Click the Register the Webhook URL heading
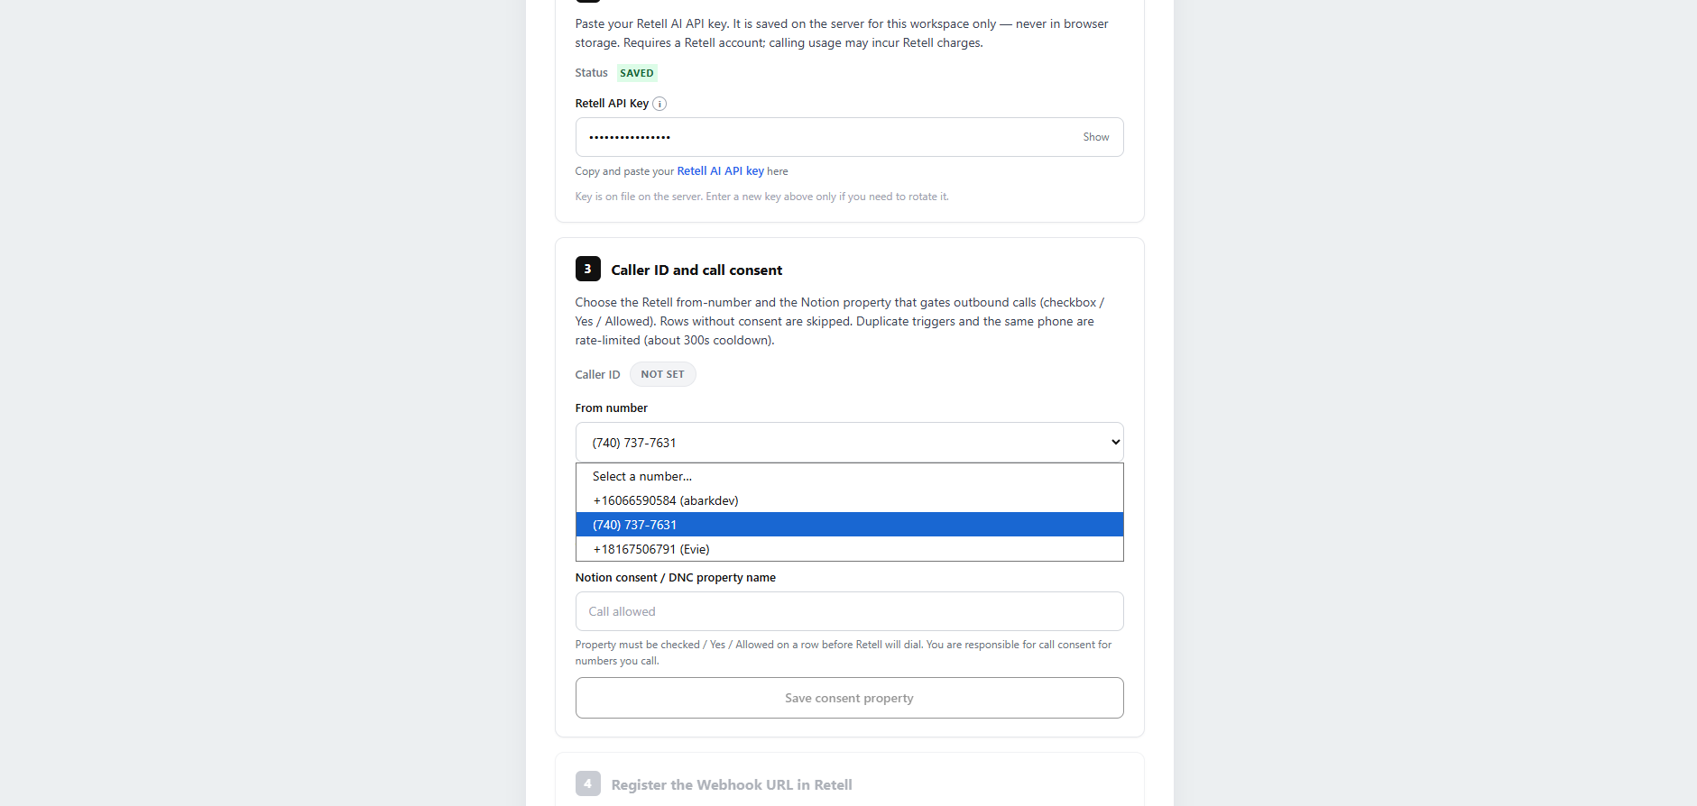 tap(732, 784)
